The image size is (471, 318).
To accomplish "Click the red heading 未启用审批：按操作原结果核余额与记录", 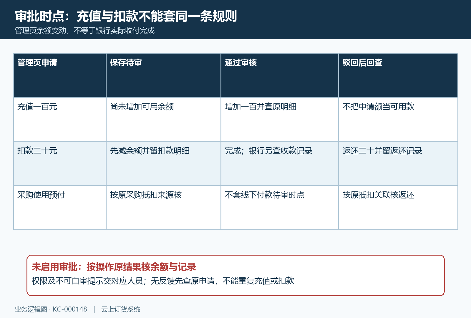I will (114, 267).
